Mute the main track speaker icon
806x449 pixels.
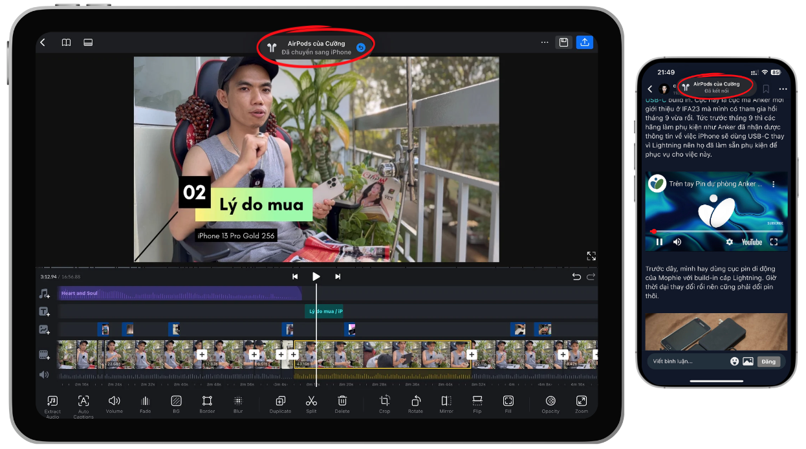coord(44,375)
